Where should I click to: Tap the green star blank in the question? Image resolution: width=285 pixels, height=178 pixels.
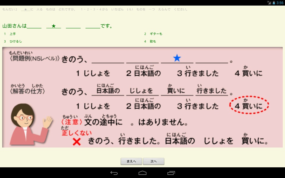54,26
